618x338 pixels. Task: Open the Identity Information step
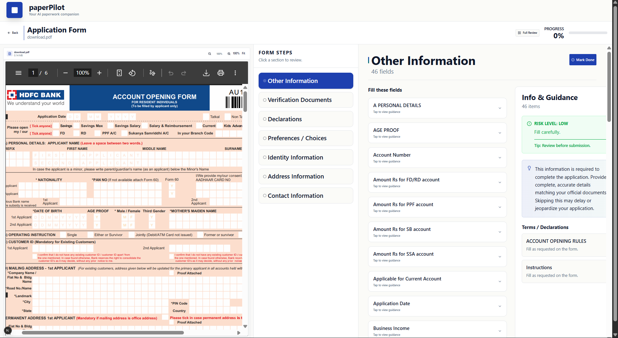(306, 157)
